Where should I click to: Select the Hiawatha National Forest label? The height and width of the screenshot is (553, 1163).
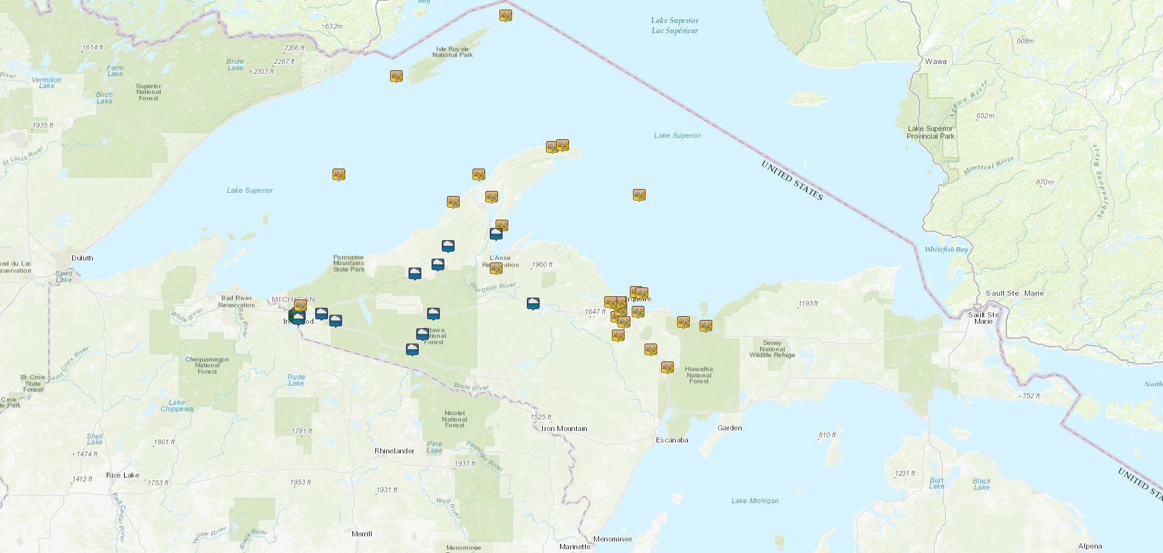699,375
